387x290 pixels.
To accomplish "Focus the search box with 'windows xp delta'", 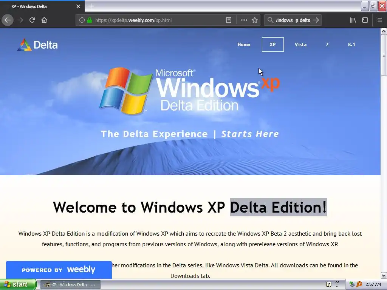I will (293, 20).
